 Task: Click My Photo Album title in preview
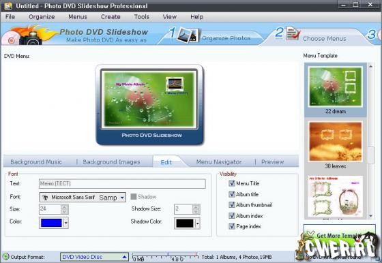coord(130,84)
